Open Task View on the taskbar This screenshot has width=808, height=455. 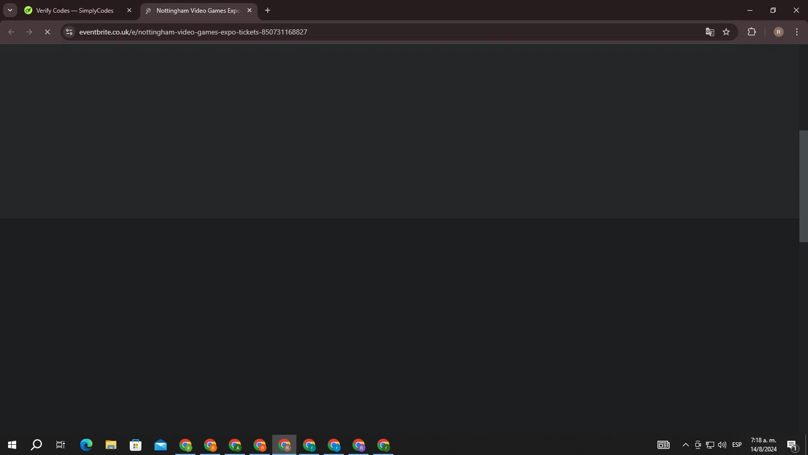[60, 445]
